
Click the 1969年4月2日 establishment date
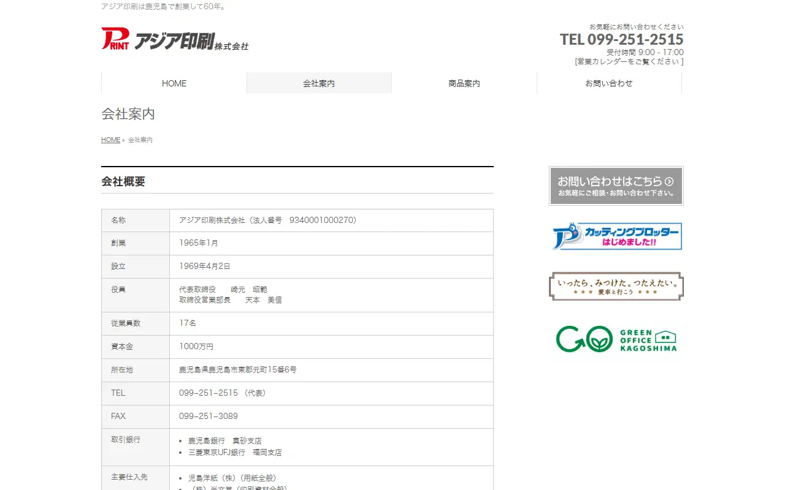[x=205, y=266]
